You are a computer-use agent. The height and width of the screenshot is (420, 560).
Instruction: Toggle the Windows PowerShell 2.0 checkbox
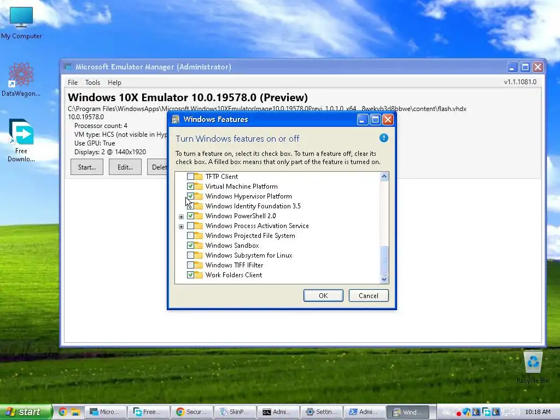(190, 215)
